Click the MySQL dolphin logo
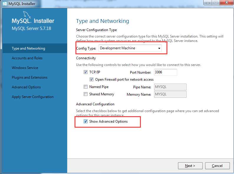This screenshot has height=174, width=234. tap(27, 15)
